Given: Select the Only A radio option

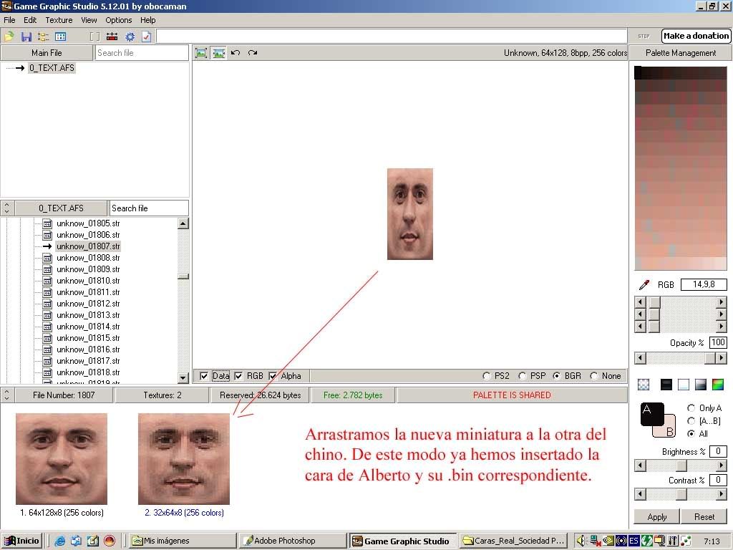Looking at the screenshot, I should tap(691, 407).
